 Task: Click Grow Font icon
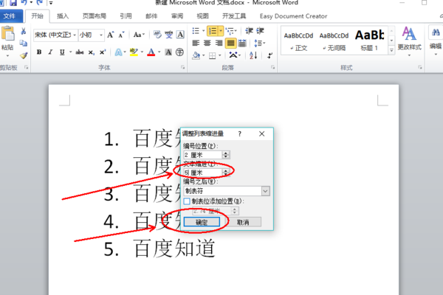tap(111, 35)
